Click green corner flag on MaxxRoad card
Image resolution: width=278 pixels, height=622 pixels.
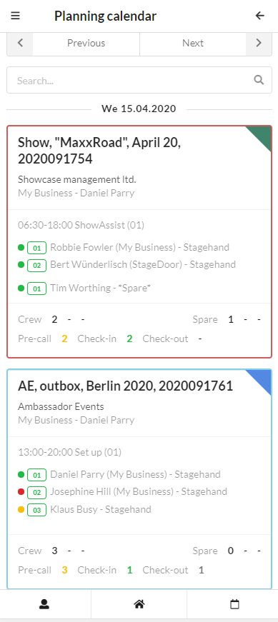point(262,136)
